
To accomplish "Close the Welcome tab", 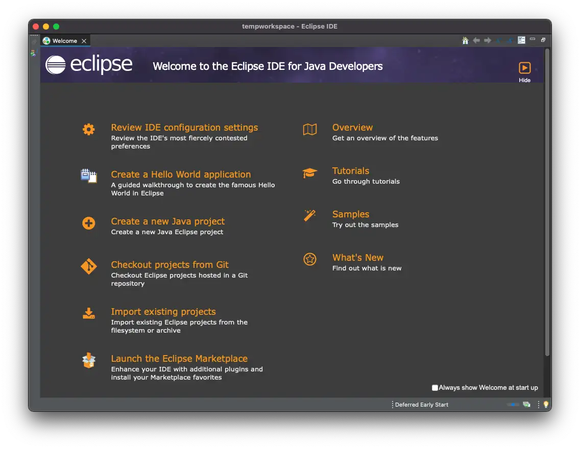I will coord(84,41).
